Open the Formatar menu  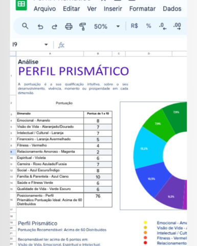tap(142, 9)
